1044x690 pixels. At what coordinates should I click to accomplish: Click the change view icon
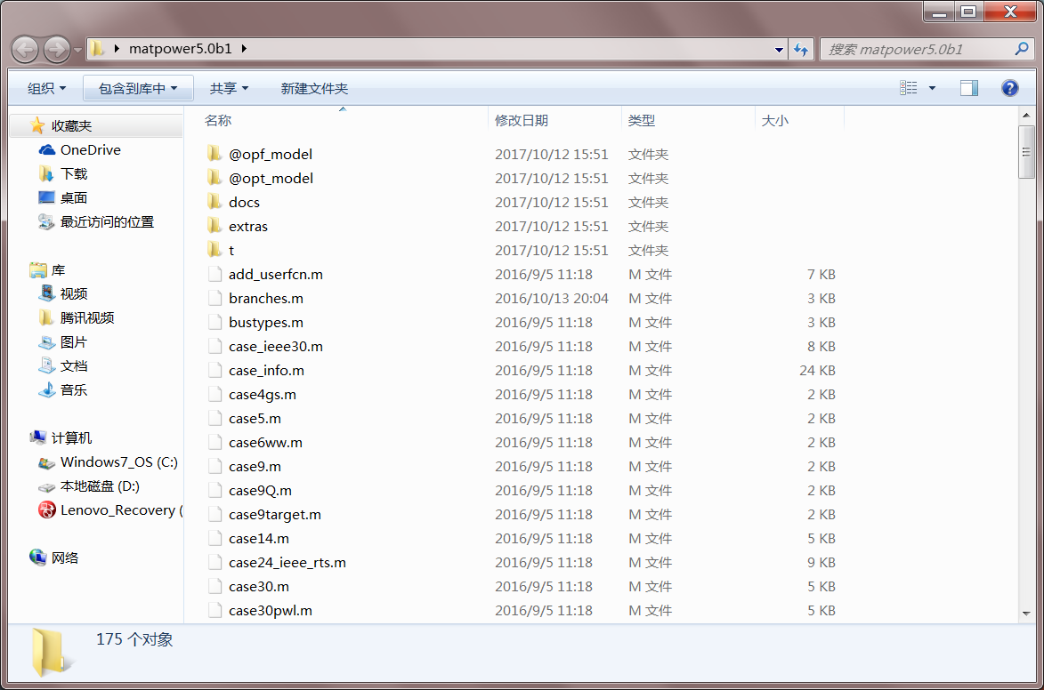tap(910, 87)
